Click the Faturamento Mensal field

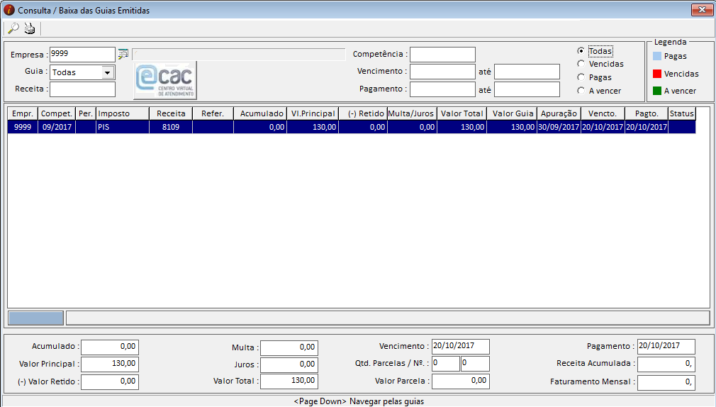tap(666, 382)
